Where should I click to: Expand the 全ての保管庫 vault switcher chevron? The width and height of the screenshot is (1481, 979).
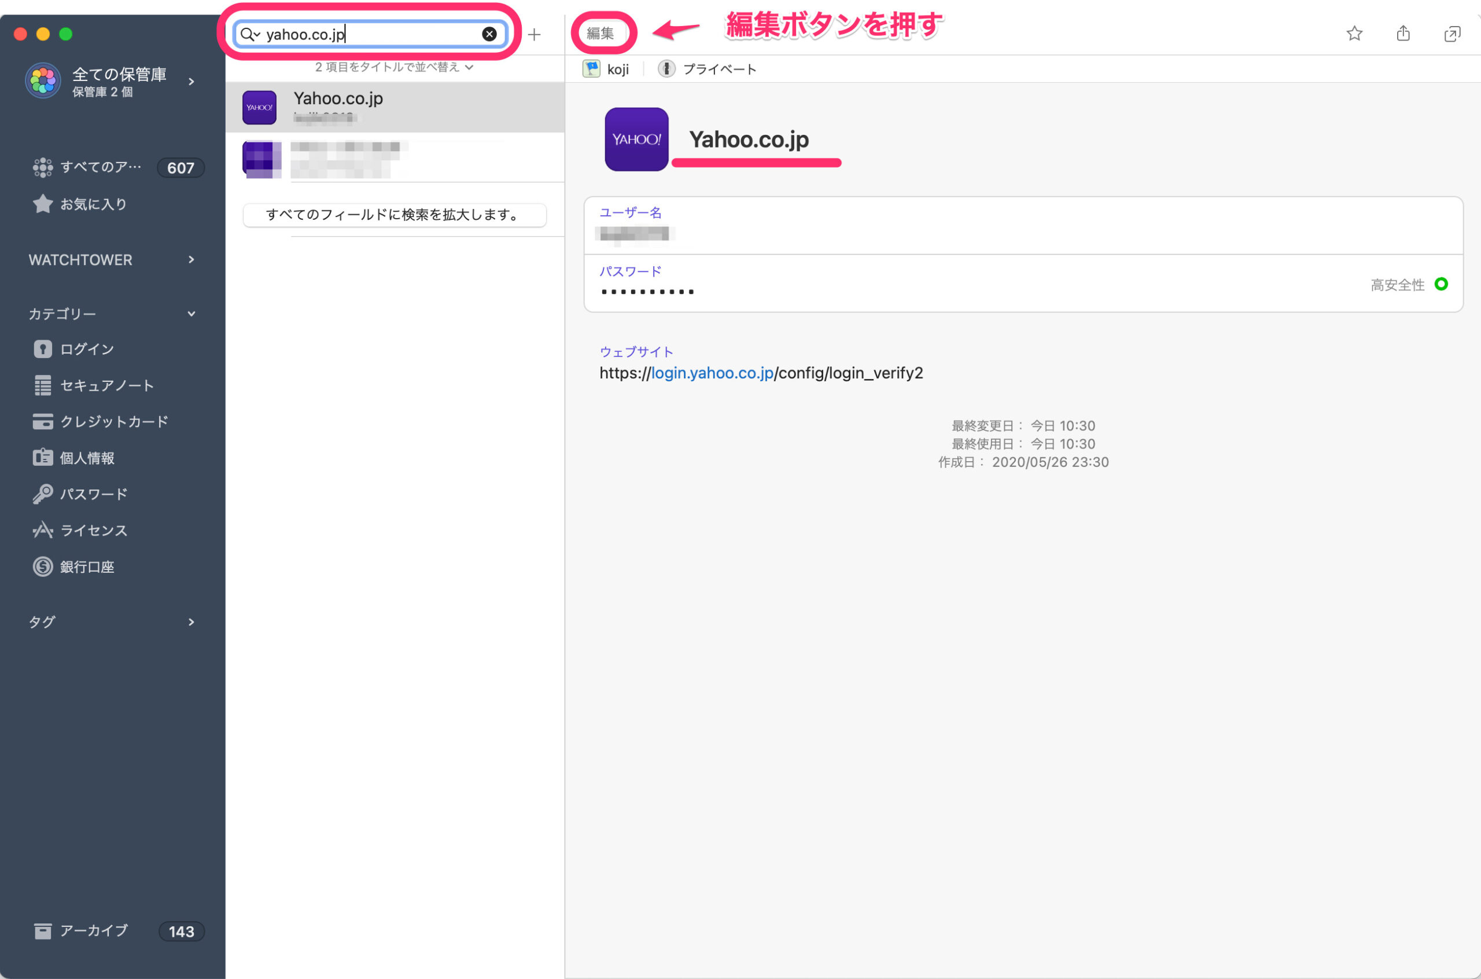click(x=191, y=81)
